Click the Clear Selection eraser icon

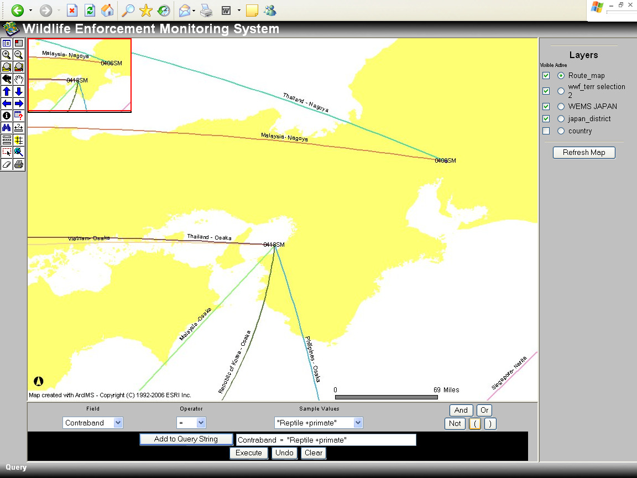(x=7, y=164)
